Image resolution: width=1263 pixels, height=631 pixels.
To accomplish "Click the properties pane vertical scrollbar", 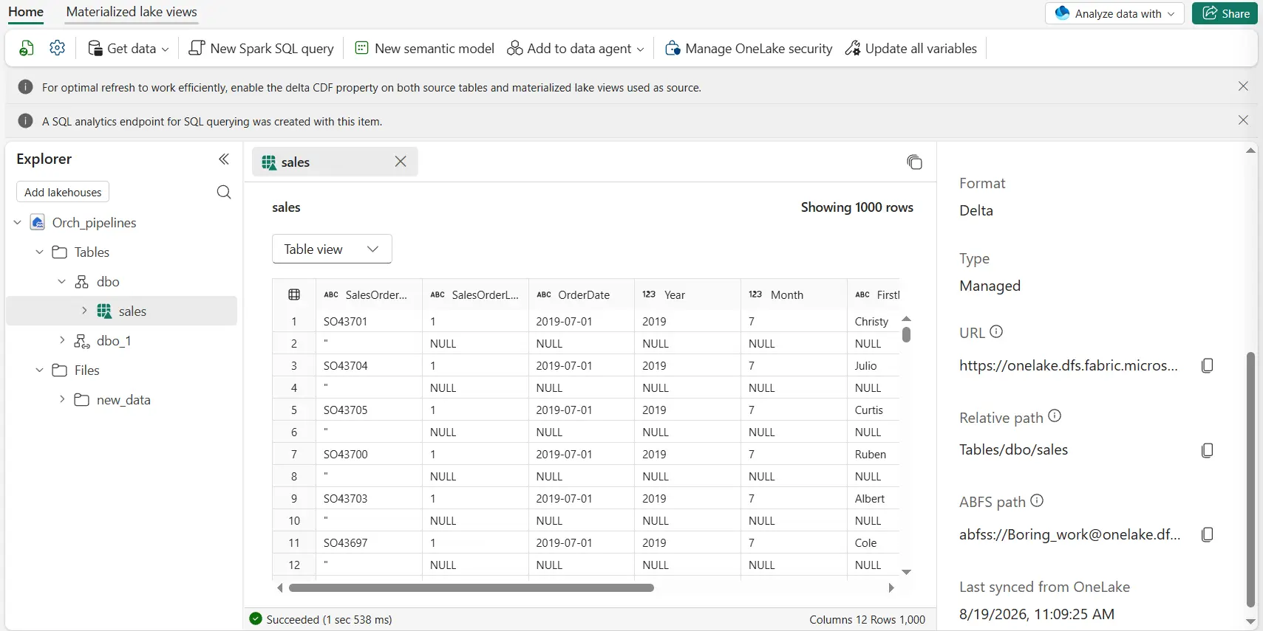I will [x=1250, y=480].
